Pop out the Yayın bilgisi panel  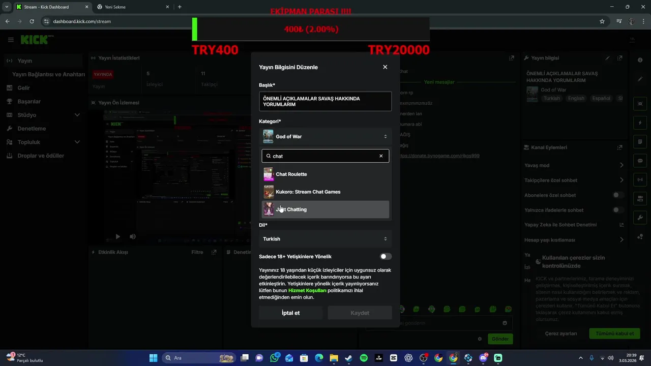[x=619, y=58]
